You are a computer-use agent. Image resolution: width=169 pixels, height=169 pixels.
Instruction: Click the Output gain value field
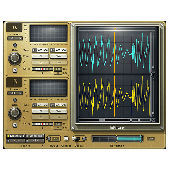[x=55, y=139]
